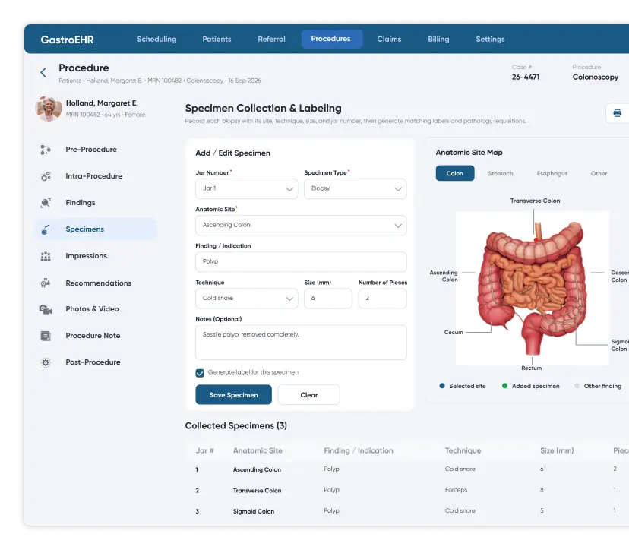Select the Sigmoid Colon specimen row
The image size is (629, 550).
406,511
